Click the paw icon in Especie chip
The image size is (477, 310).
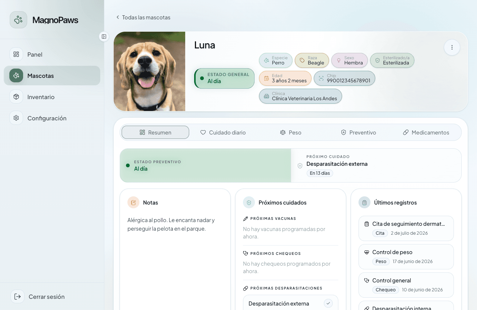(266, 60)
